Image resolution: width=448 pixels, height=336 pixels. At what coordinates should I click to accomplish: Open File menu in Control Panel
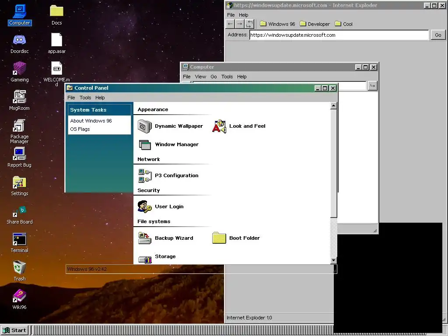tap(71, 98)
